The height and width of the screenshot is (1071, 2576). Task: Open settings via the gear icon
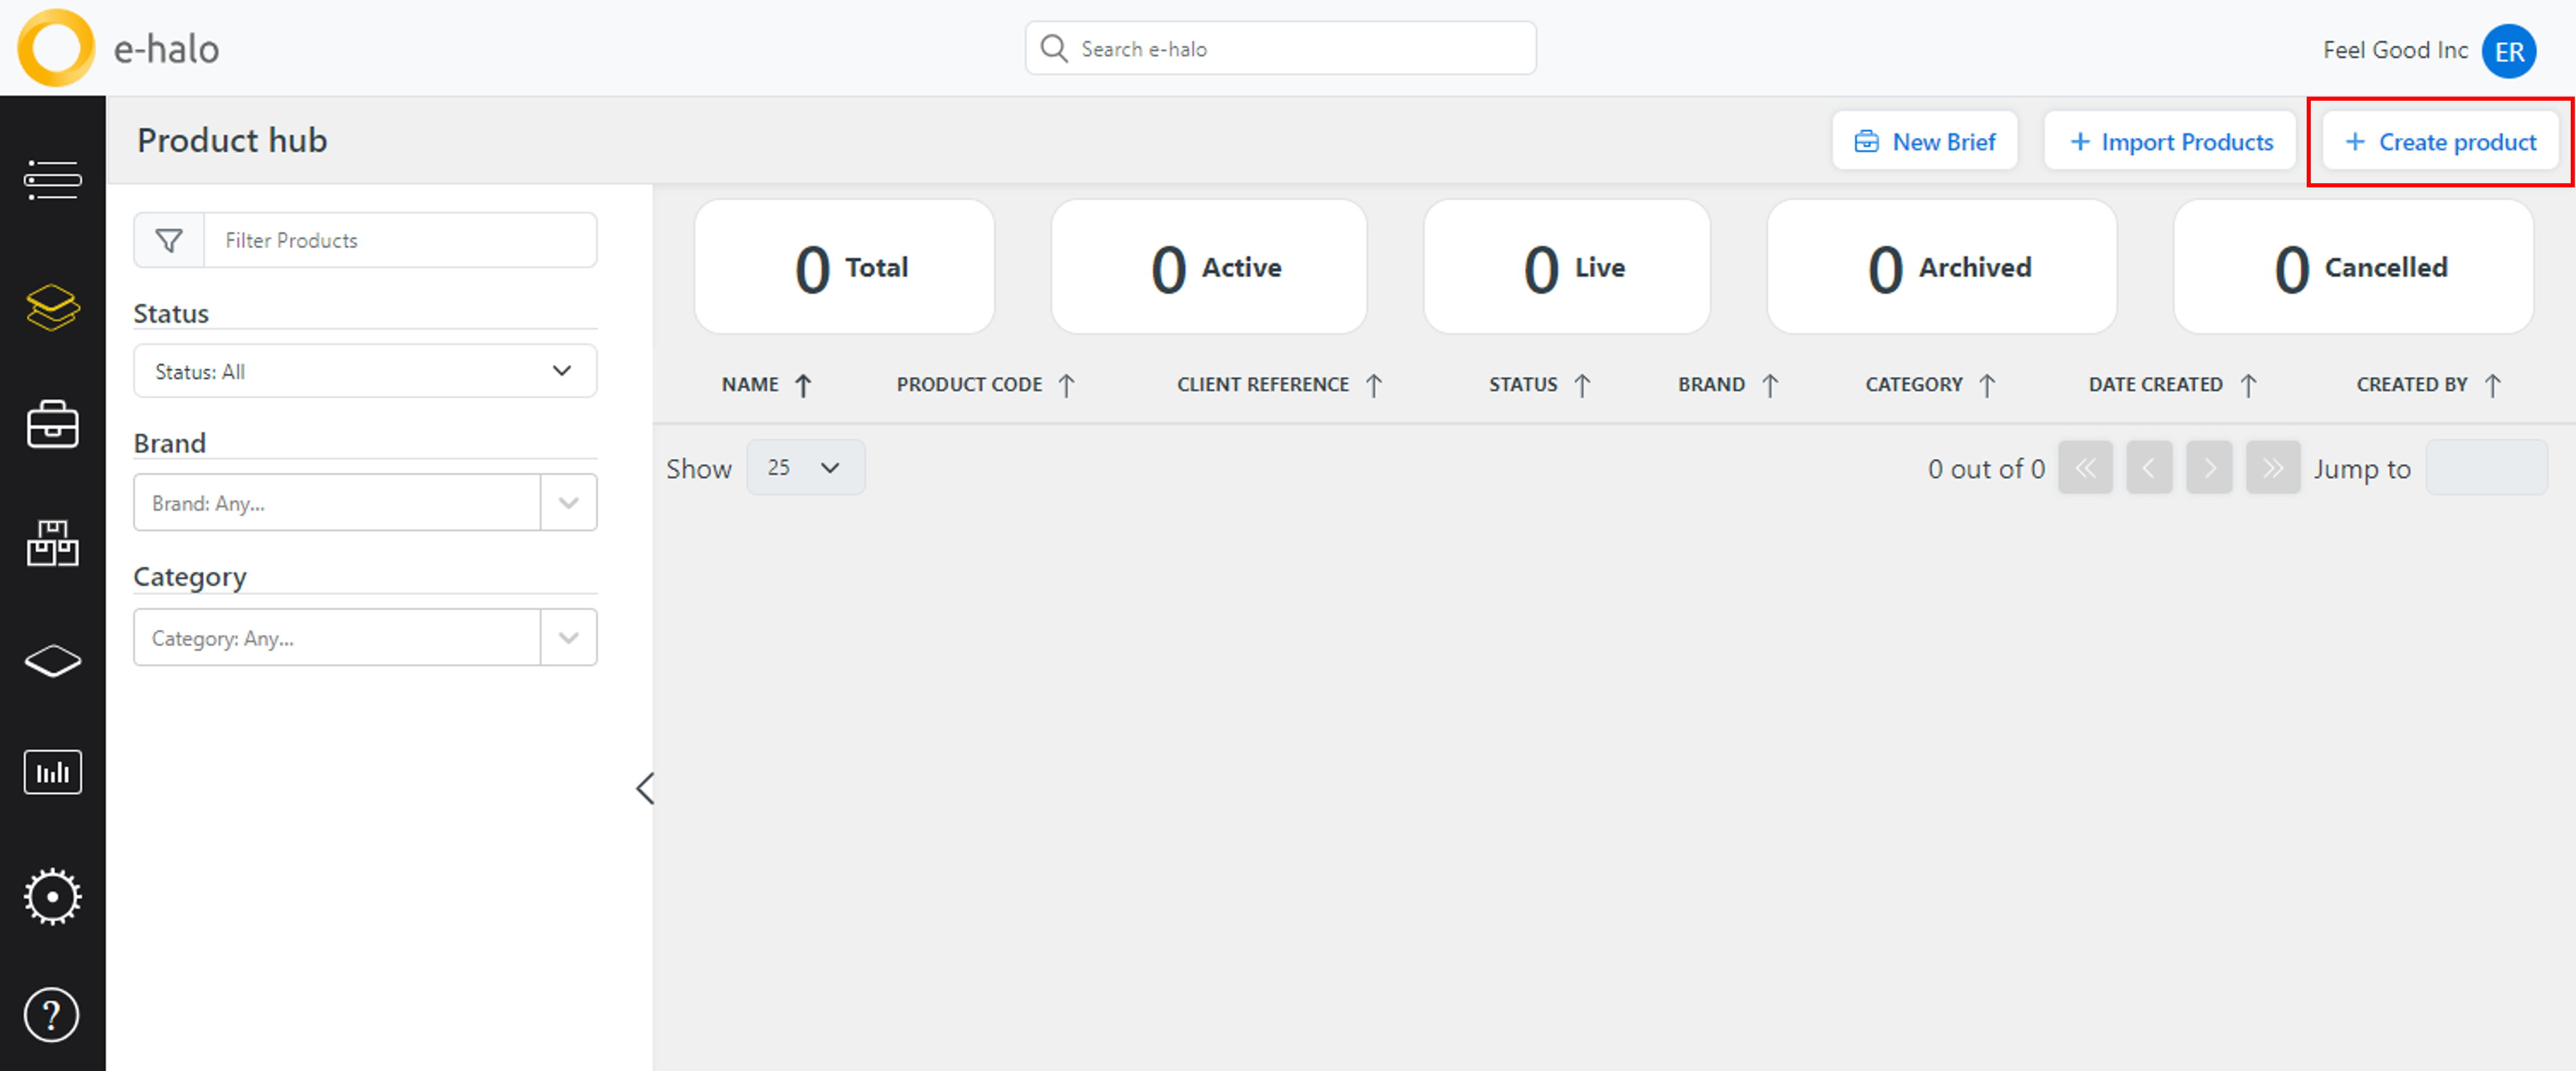click(52, 896)
